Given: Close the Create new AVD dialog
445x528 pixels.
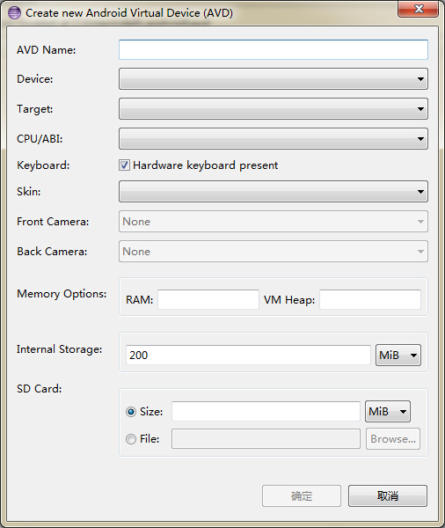Looking at the screenshot, I should tap(418, 9).
